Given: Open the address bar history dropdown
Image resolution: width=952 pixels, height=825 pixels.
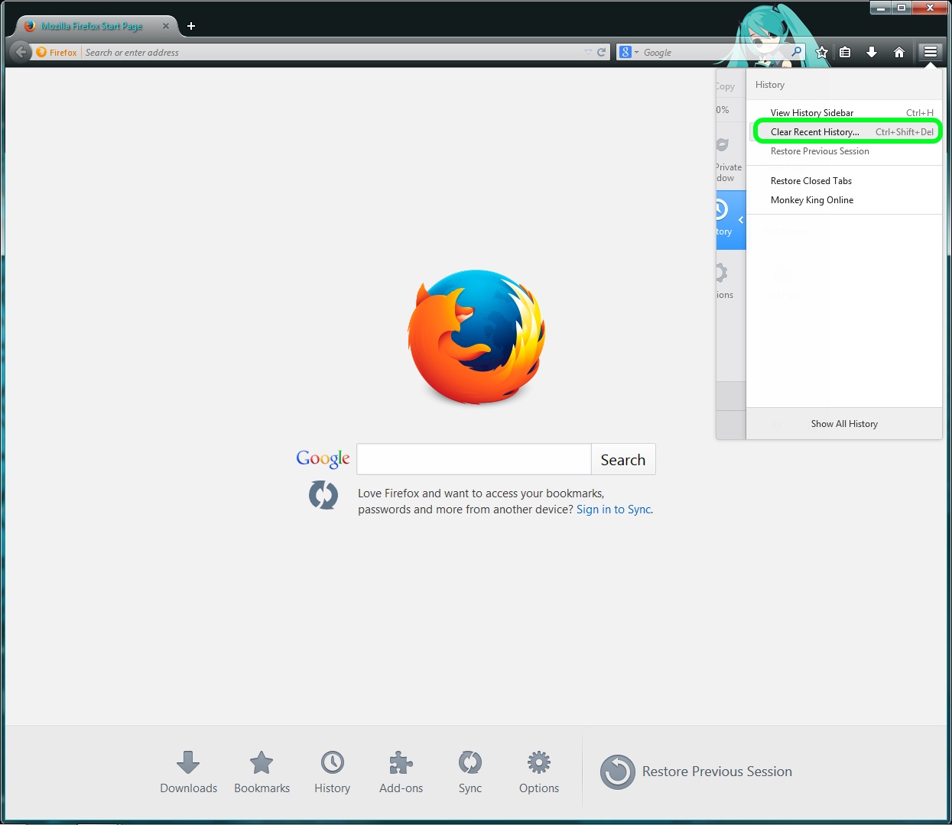Looking at the screenshot, I should pyautogui.click(x=588, y=52).
